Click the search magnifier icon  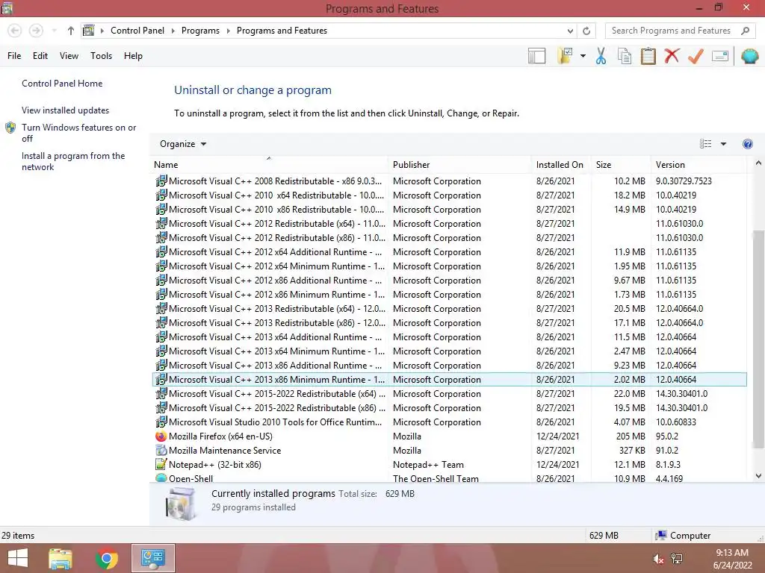click(x=745, y=31)
